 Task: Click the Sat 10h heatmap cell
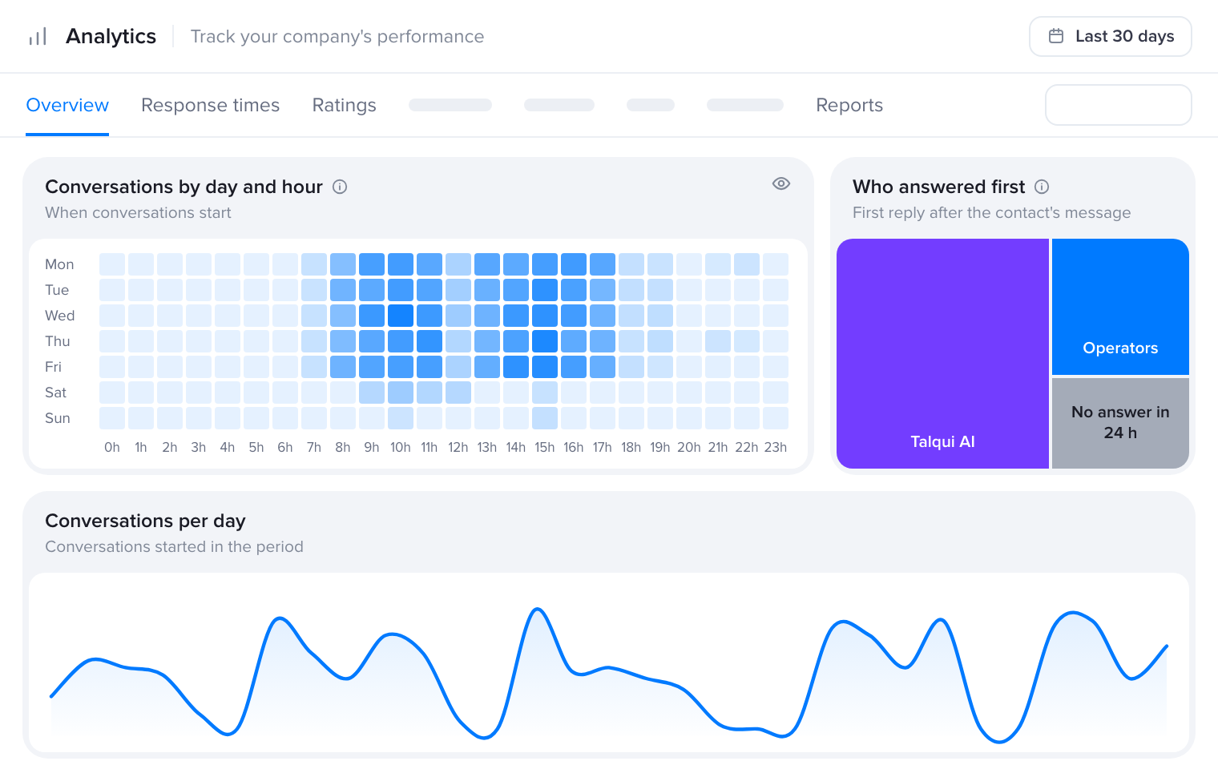click(x=401, y=393)
